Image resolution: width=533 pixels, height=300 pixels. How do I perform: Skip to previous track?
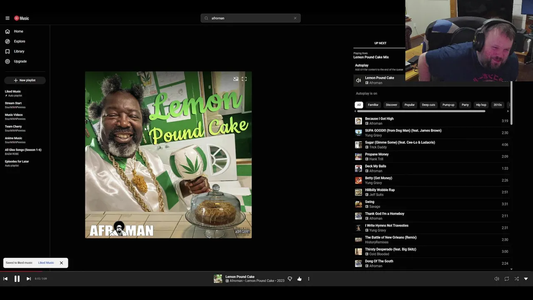click(5, 279)
